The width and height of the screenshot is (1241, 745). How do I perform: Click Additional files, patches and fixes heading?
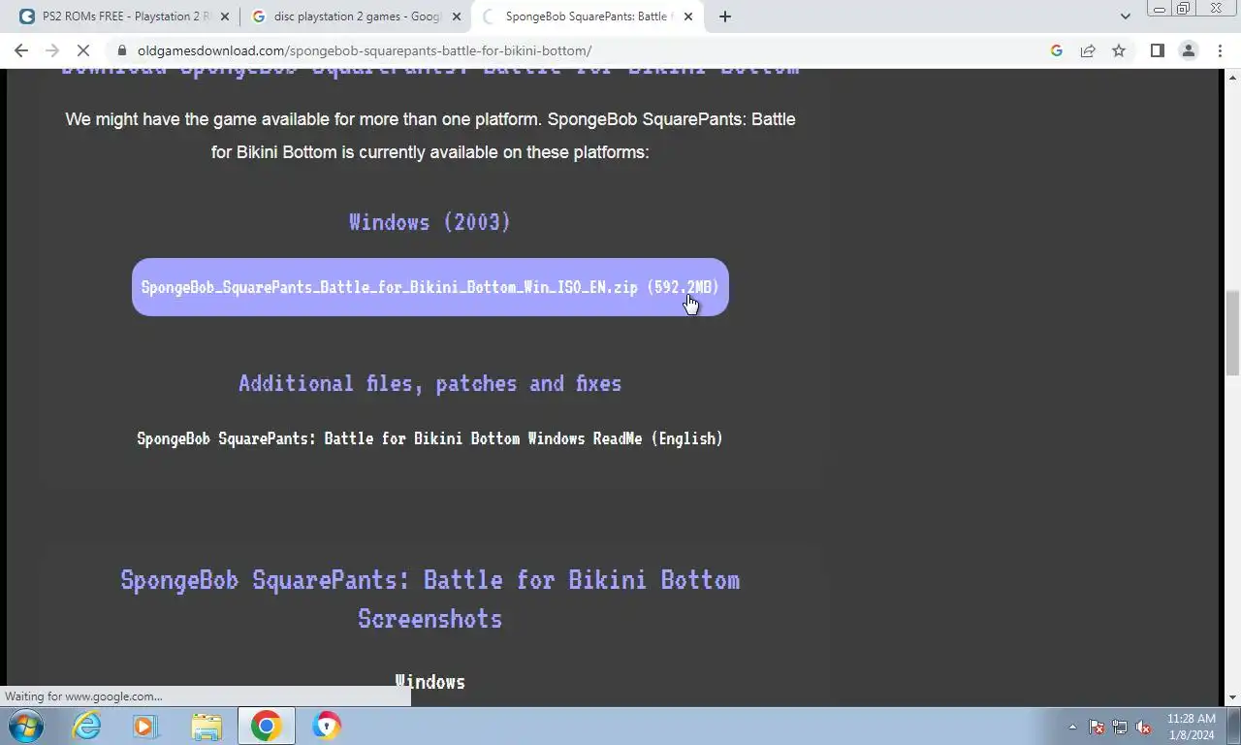430,383
